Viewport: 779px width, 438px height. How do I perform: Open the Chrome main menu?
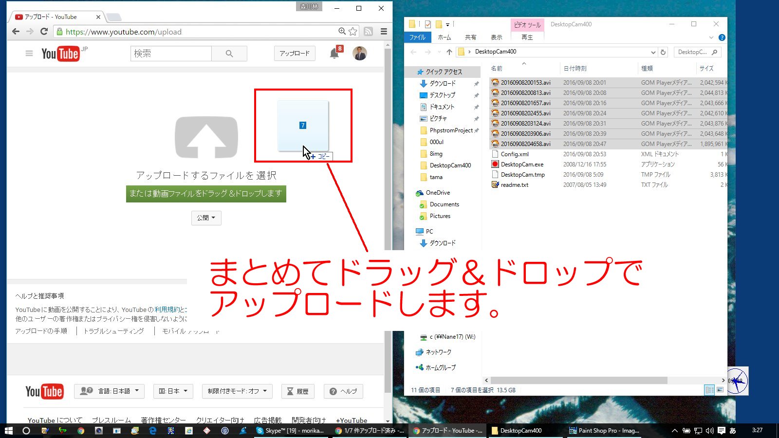tap(384, 31)
